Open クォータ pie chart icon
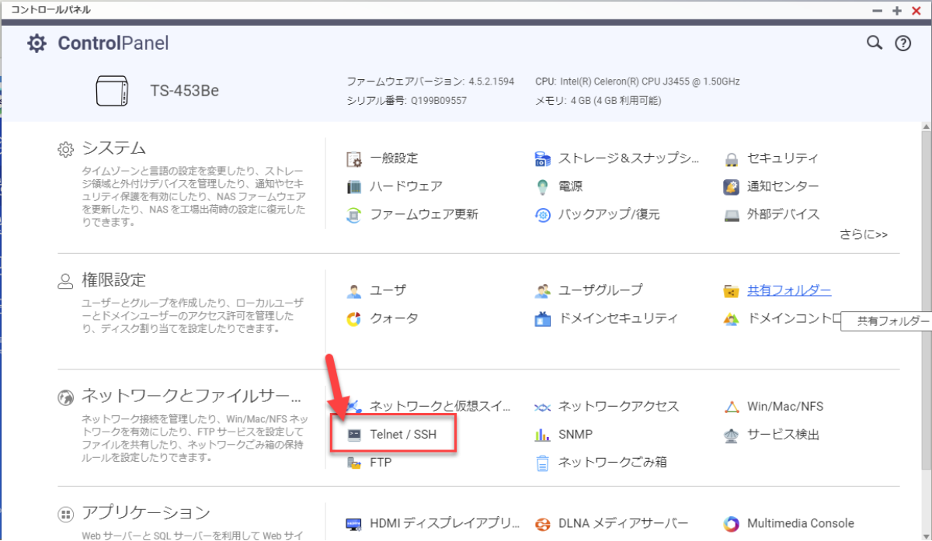 click(x=354, y=319)
